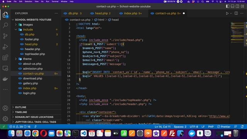Open editor More Actions ellipsis

point(242,14)
